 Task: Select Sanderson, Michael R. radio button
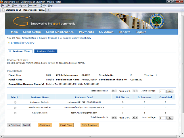tap(15, 108)
